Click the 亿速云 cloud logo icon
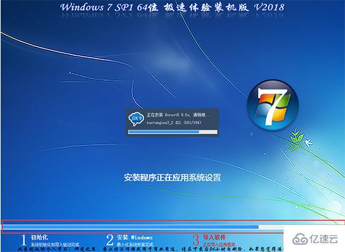Viewport: 345px width, 252px height. [300, 240]
